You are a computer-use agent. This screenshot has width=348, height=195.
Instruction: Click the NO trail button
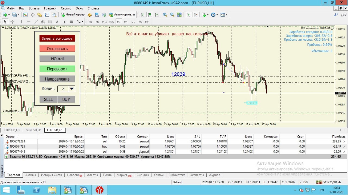57,59
